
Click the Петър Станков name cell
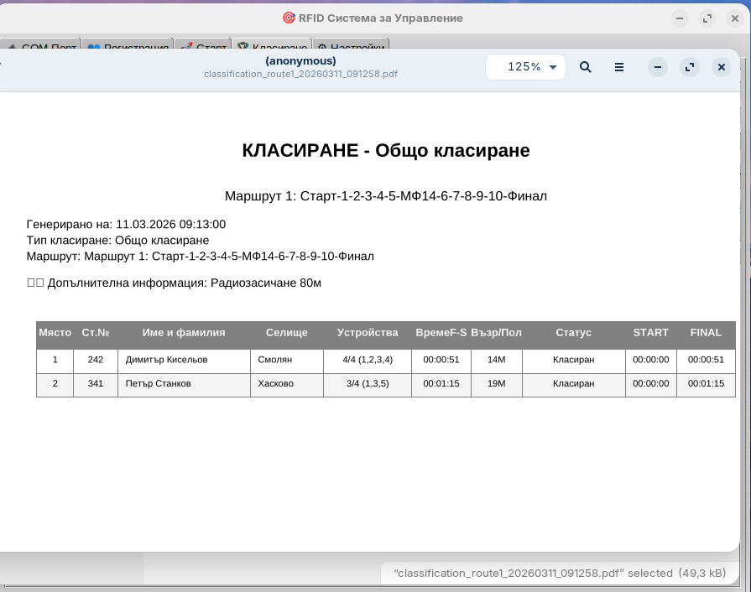click(159, 383)
